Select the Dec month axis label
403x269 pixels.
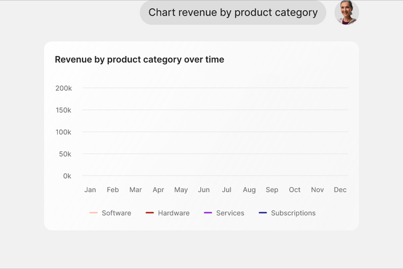[340, 190]
